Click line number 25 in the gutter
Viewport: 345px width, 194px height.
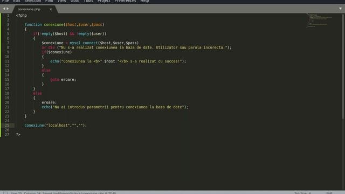pos(7,126)
